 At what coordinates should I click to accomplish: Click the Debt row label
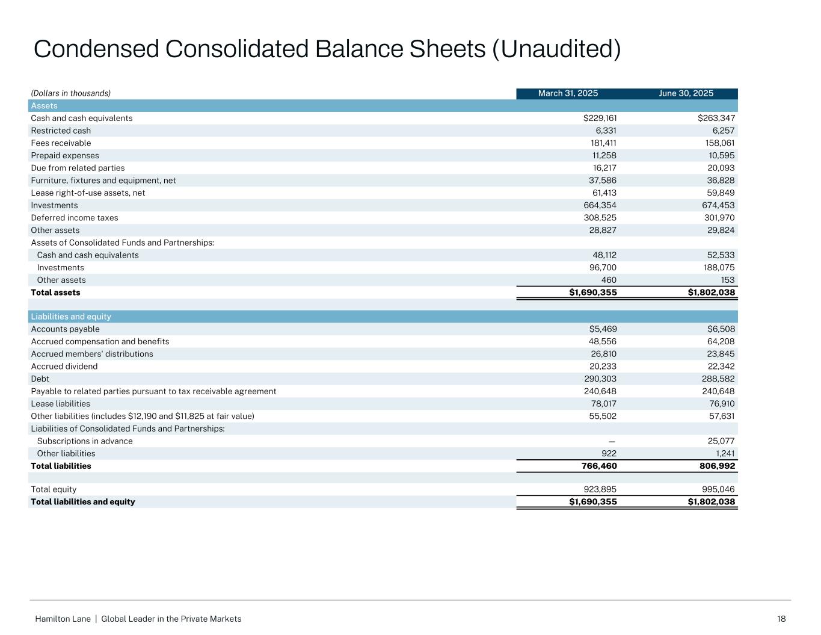[x=40, y=379]
